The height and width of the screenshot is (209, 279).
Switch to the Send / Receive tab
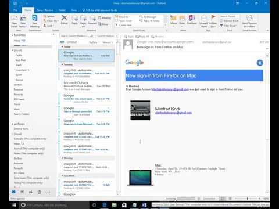(x=45, y=10)
